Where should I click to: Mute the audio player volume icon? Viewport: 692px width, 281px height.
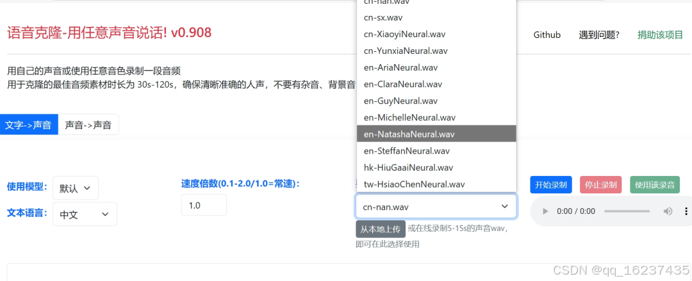coord(668,211)
